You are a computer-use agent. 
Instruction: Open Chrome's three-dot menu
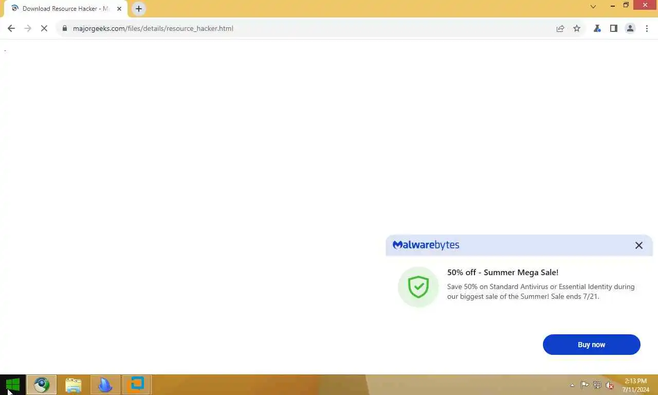[647, 28]
